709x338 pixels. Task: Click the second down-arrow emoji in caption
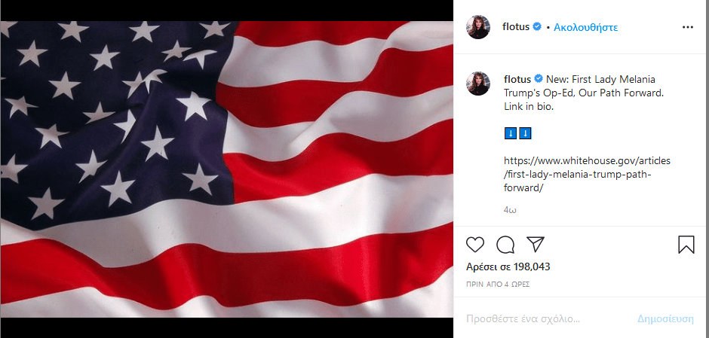click(525, 133)
